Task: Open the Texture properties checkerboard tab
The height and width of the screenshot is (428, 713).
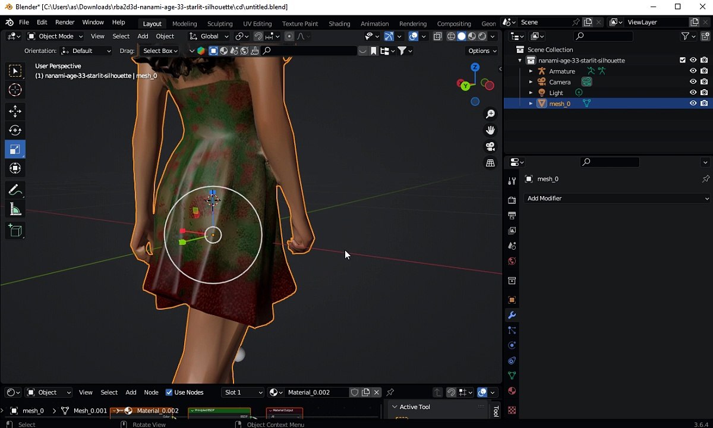Action: click(x=512, y=410)
